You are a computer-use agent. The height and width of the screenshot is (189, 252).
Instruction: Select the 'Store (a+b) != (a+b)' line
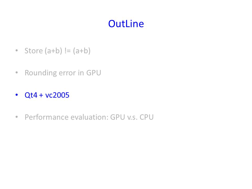(57, 51)
